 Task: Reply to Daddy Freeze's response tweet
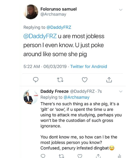tap(43, 156)
